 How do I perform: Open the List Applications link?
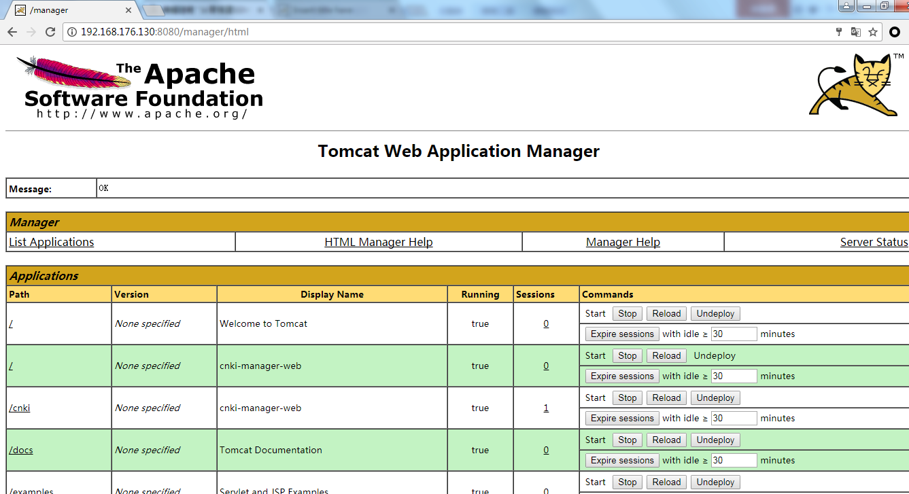[52, 242]
